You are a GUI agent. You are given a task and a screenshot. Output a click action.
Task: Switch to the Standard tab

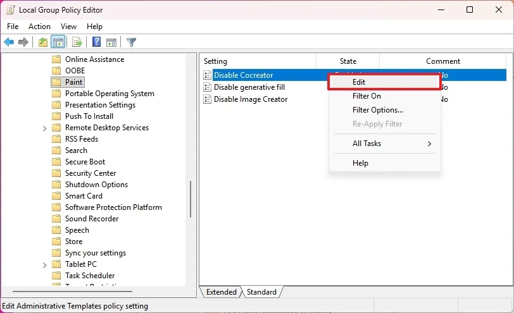261,292
